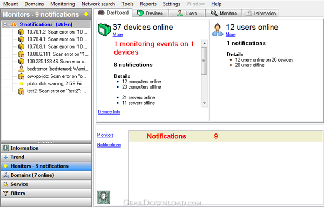
Task: Click scrollbar up arrow in devices panel
Action: [x=204, y=43]
